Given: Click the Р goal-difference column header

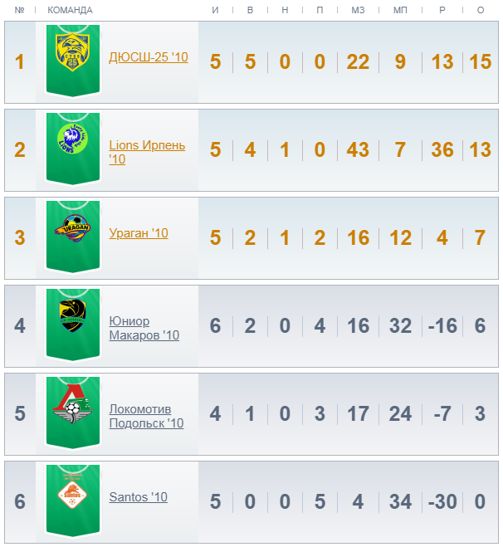Looking at the screenshot, I should point(442,11).
